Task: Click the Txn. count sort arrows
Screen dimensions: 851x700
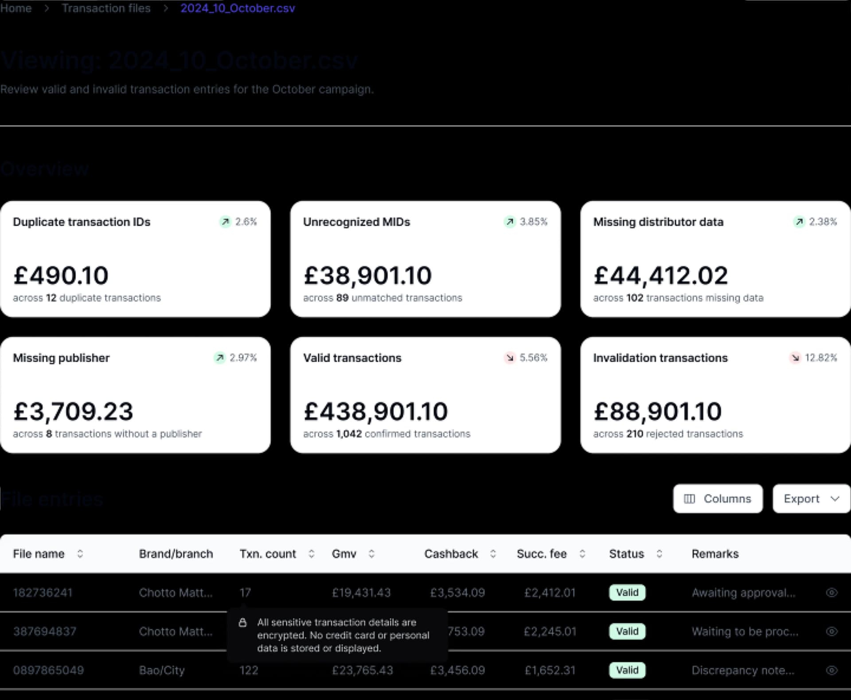Action: tap(312, 554)
